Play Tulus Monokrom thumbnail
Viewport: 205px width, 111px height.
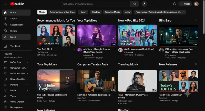138,81
